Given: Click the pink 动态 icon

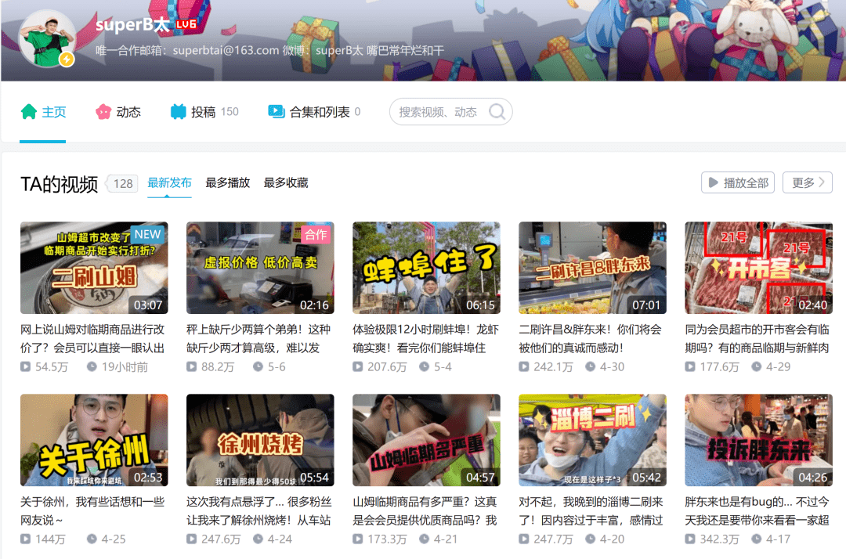Looking at the screenshot, I should point(103,112).
